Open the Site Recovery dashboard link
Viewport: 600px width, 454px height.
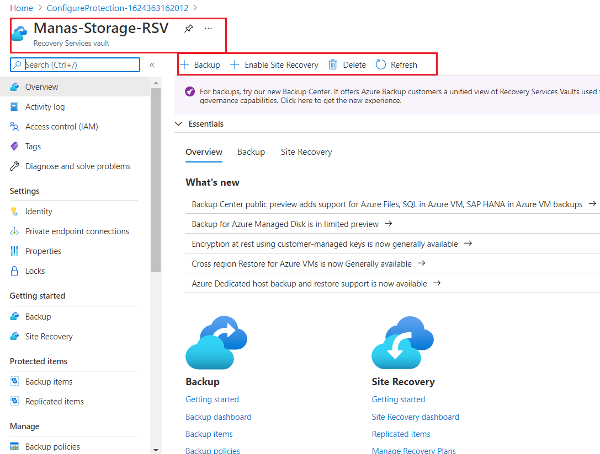coord(415,417)
